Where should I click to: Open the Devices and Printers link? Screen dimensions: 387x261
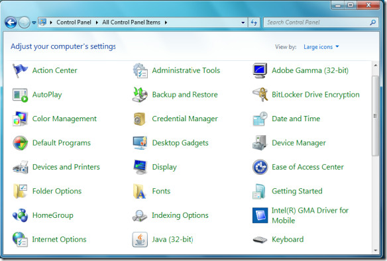[x=66, y=167]
